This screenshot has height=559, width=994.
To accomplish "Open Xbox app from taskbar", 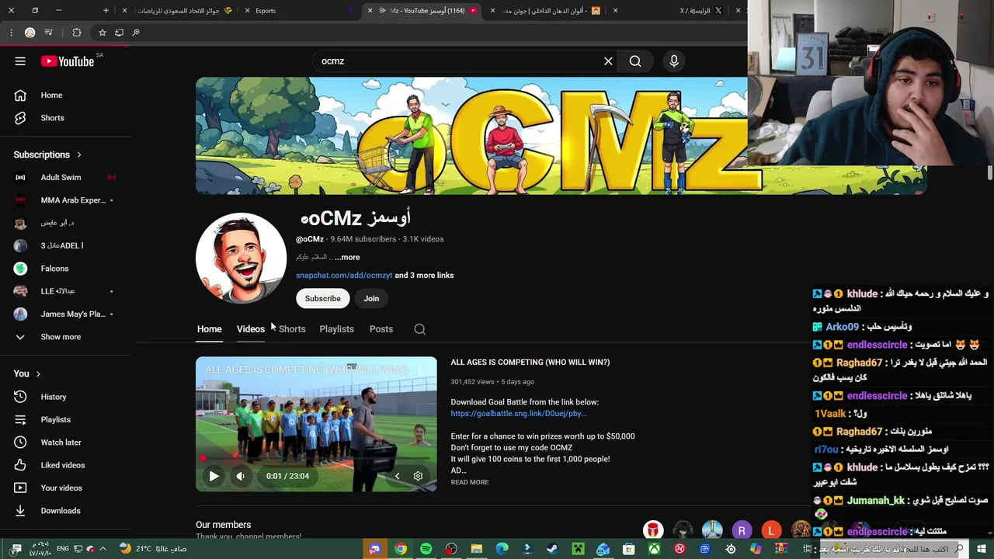I will click(x=655, y=549).
